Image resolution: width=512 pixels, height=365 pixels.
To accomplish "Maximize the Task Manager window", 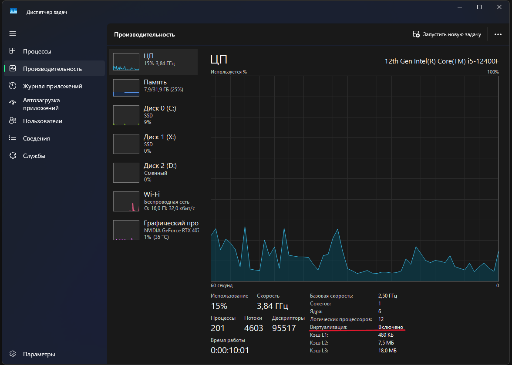I will pos(479,7).
